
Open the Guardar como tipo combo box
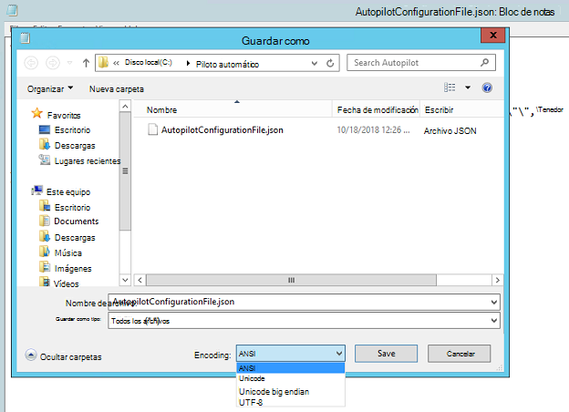click(x=304, y=321)
